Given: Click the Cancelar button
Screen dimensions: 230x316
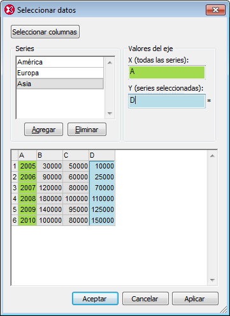Looking at the screenshot, I should coord(145,299).
